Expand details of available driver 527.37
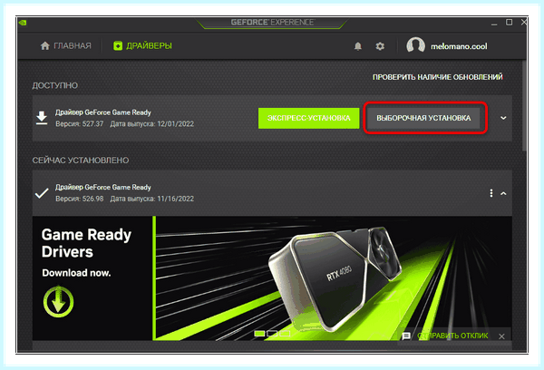 (x=503, y=118)
